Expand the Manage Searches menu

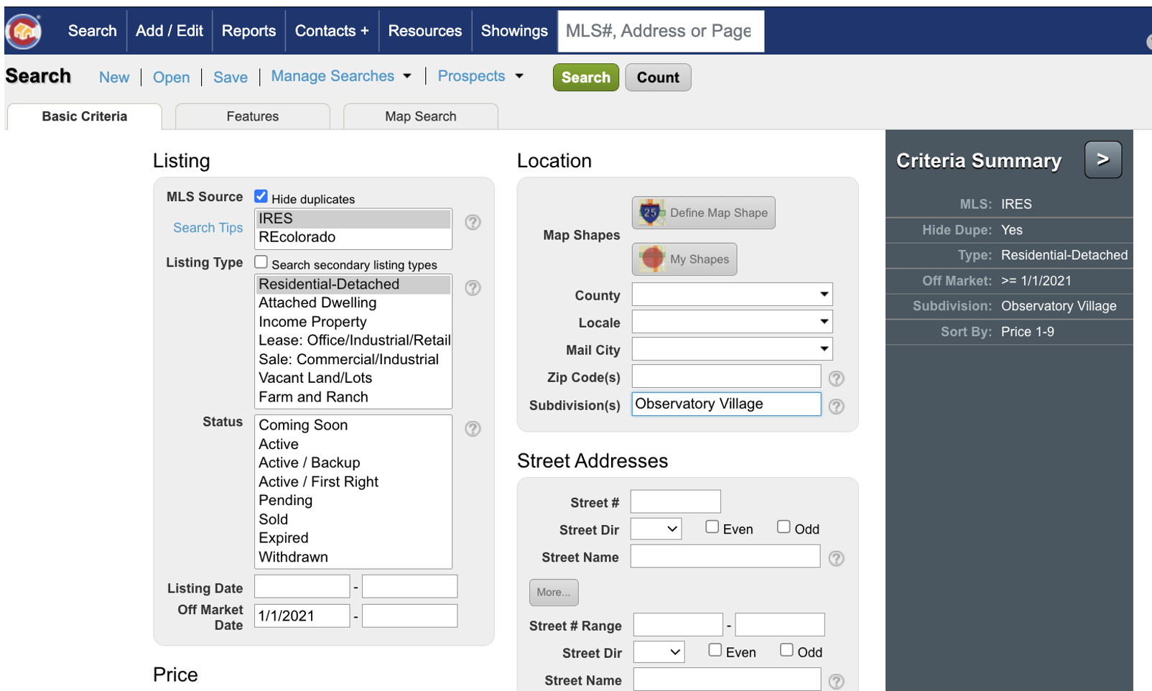(x=341, y=75)
